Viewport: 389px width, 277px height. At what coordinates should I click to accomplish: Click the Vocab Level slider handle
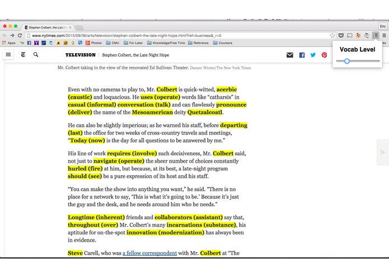347,61
